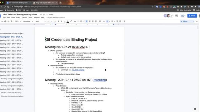
Task: Click the blue Share button
Action: 192,16
